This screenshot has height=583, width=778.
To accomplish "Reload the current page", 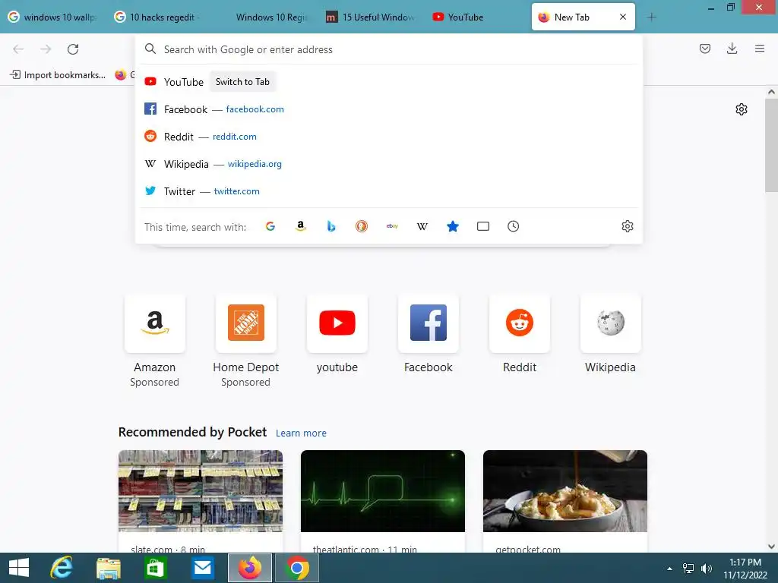I will pos(73,49).
